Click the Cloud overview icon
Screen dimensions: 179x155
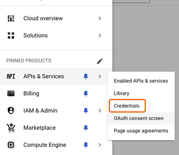point(11,18)
